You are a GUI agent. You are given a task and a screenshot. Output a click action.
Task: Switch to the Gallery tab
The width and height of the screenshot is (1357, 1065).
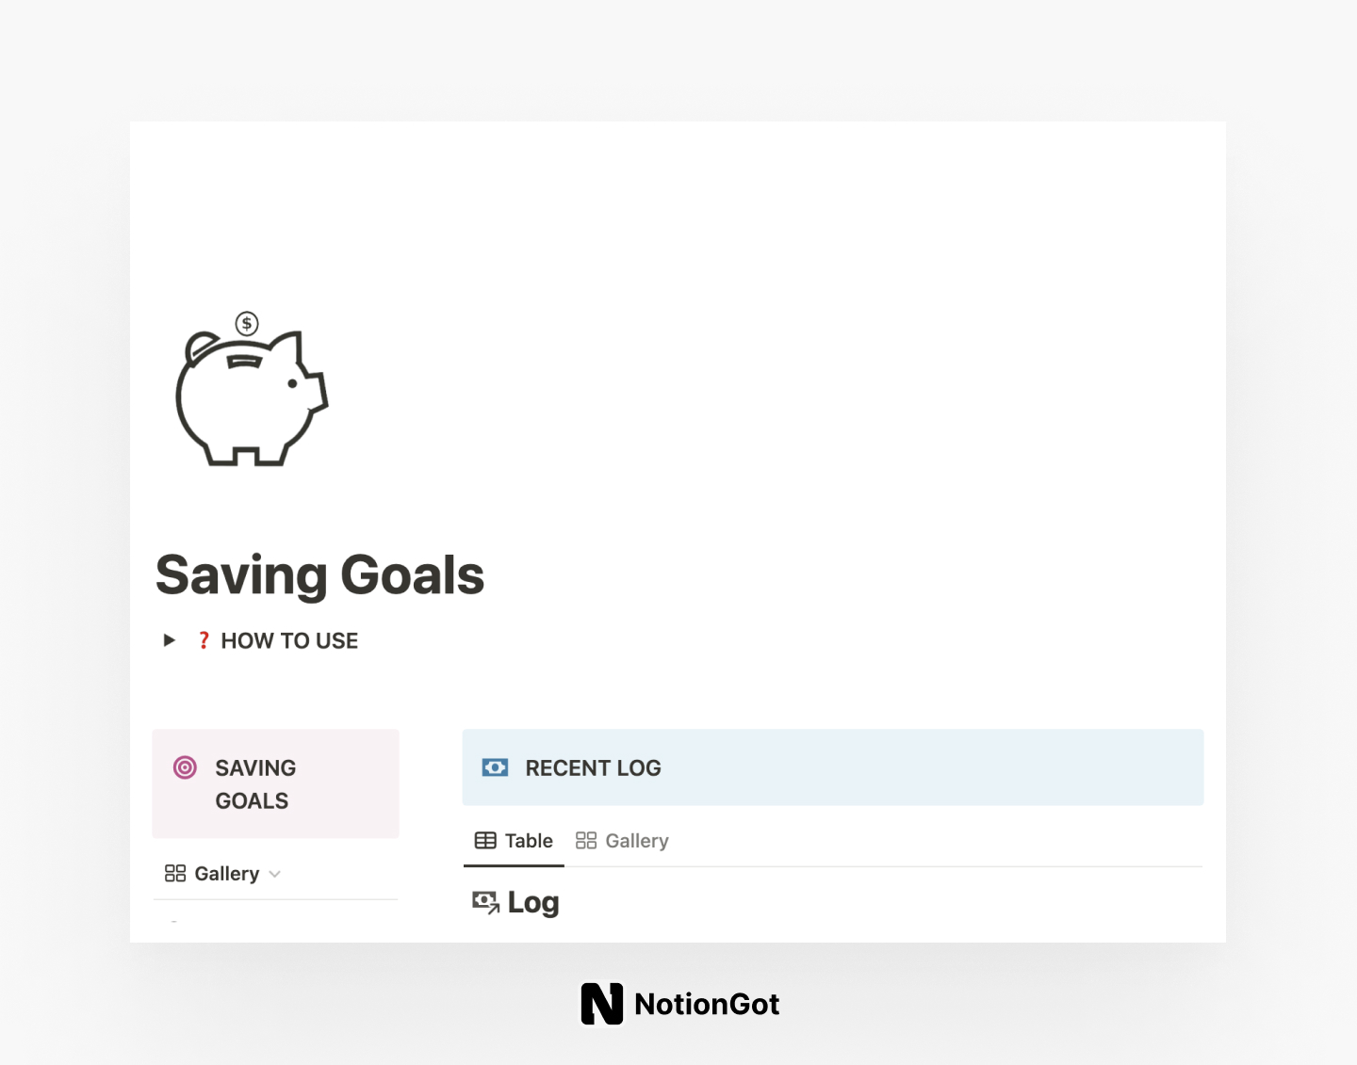tap(636, 840)
